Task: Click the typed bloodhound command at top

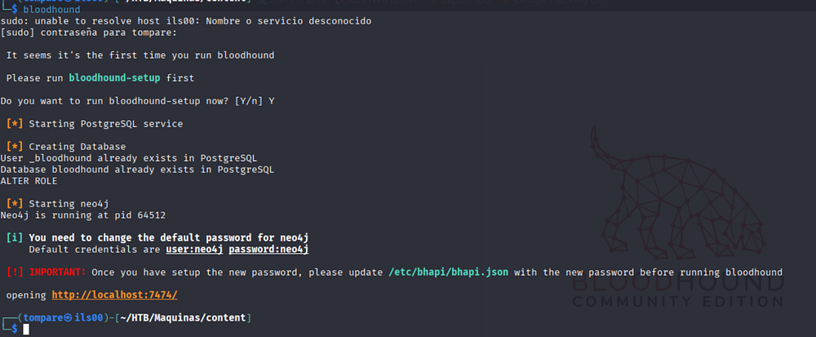Action: [51, 10]
